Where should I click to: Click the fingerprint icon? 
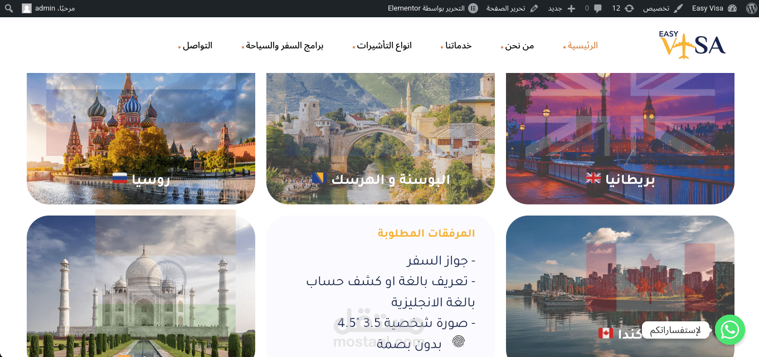(x=458, y=342)
